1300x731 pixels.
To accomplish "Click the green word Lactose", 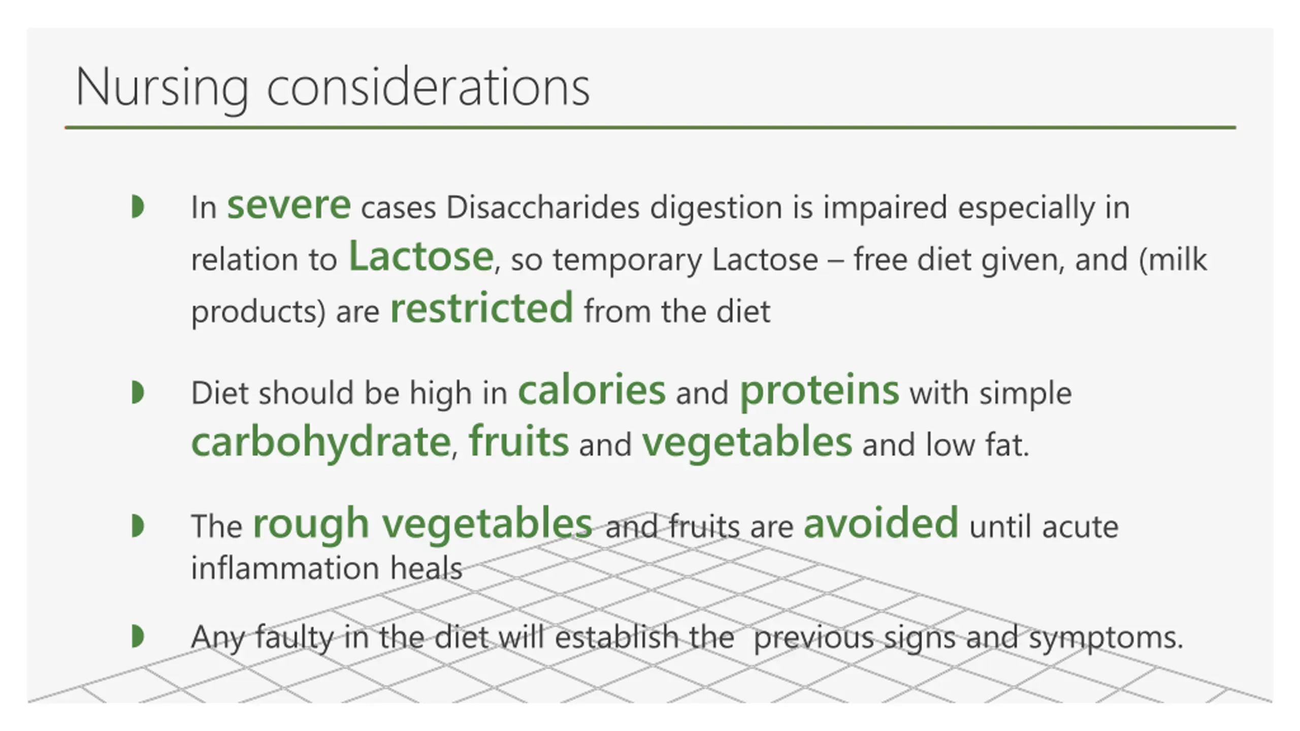I will [x=421, y=257].
